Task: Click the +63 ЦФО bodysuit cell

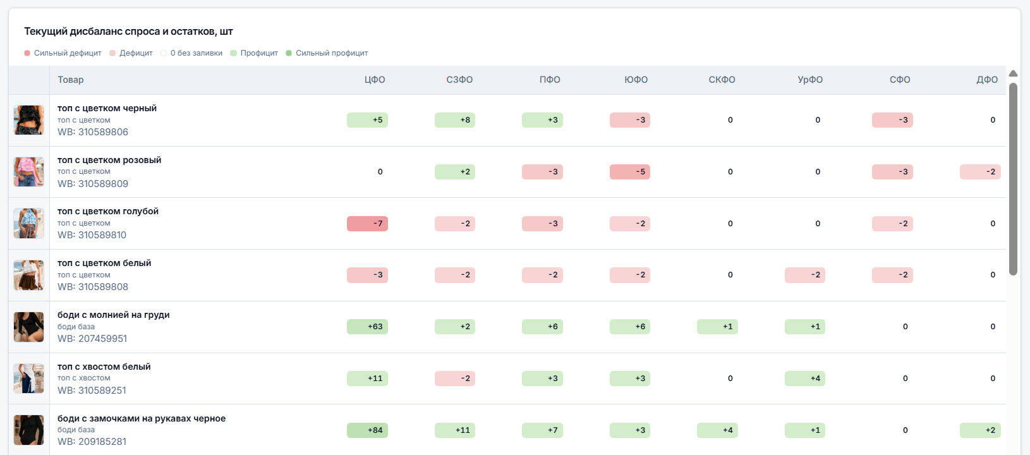Action: point(367,327)
